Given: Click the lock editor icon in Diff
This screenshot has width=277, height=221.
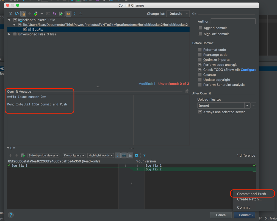Looking at the screenshot, I should tap(130, 156).
